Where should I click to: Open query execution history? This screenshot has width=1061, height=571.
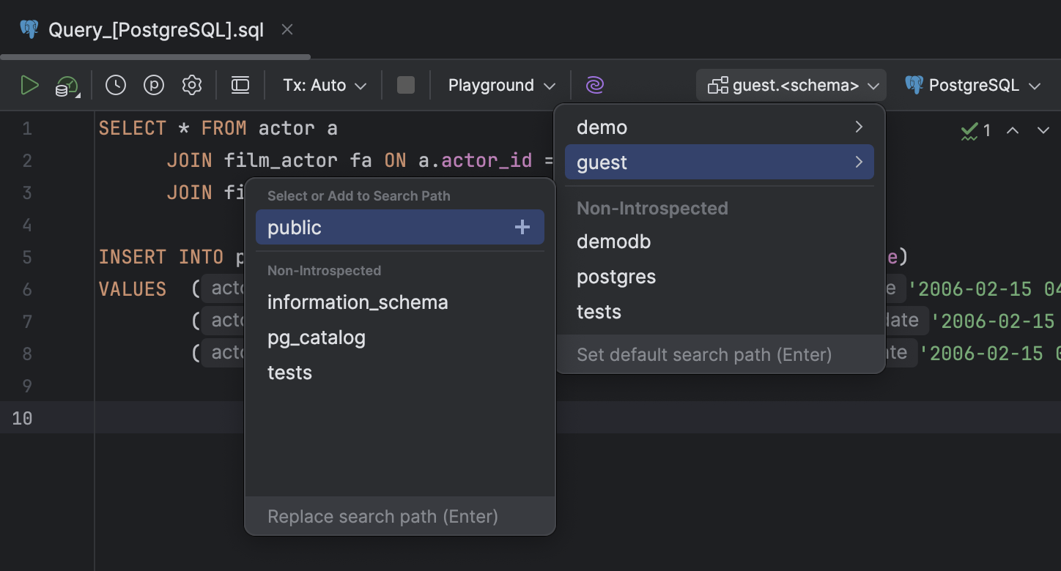pos(115,85)
